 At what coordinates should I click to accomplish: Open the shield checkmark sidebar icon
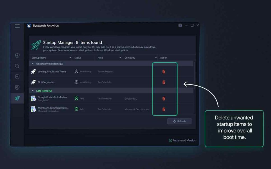point(17,77)
